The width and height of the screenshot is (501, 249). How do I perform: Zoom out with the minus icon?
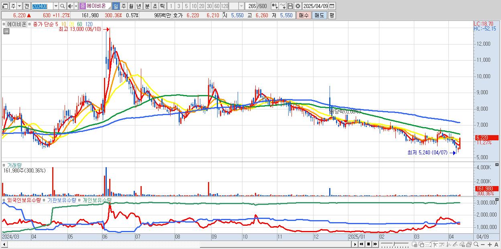click(x=483, y=244)
